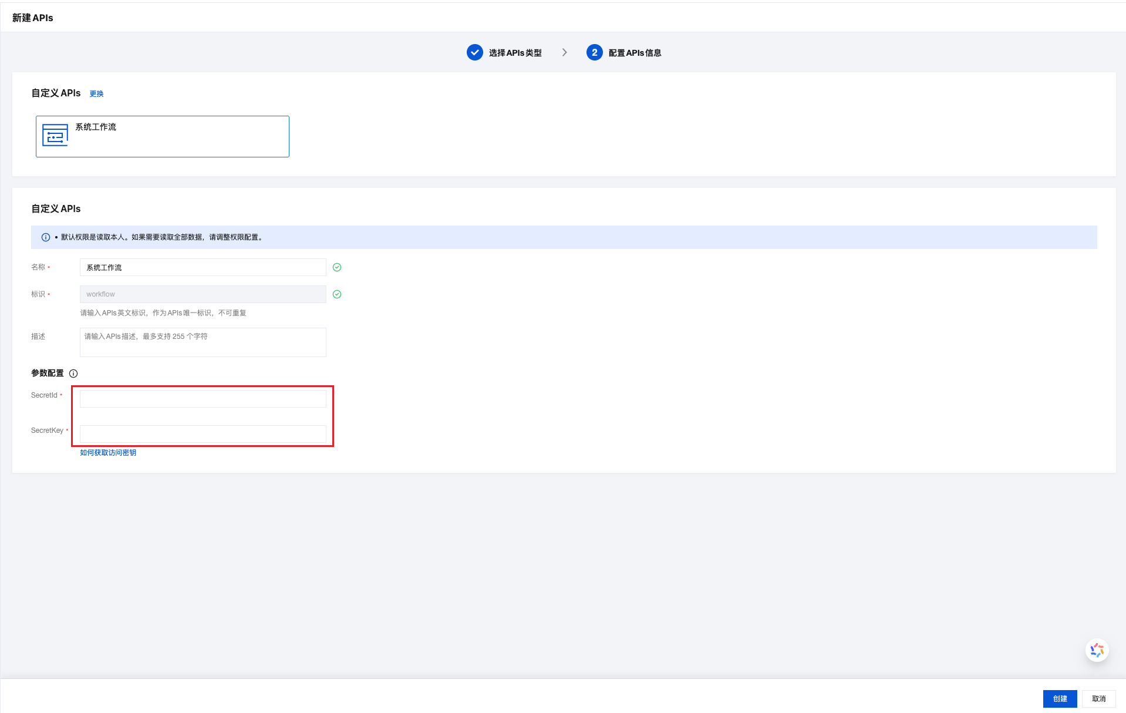Viewport: 1126px width, 713px height.
Task: Click into the 描述 textarea
Action: coord(203,342)
